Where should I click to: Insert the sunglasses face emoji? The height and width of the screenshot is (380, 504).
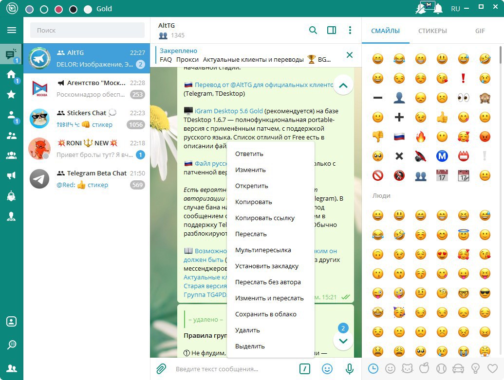pos(485,293)
